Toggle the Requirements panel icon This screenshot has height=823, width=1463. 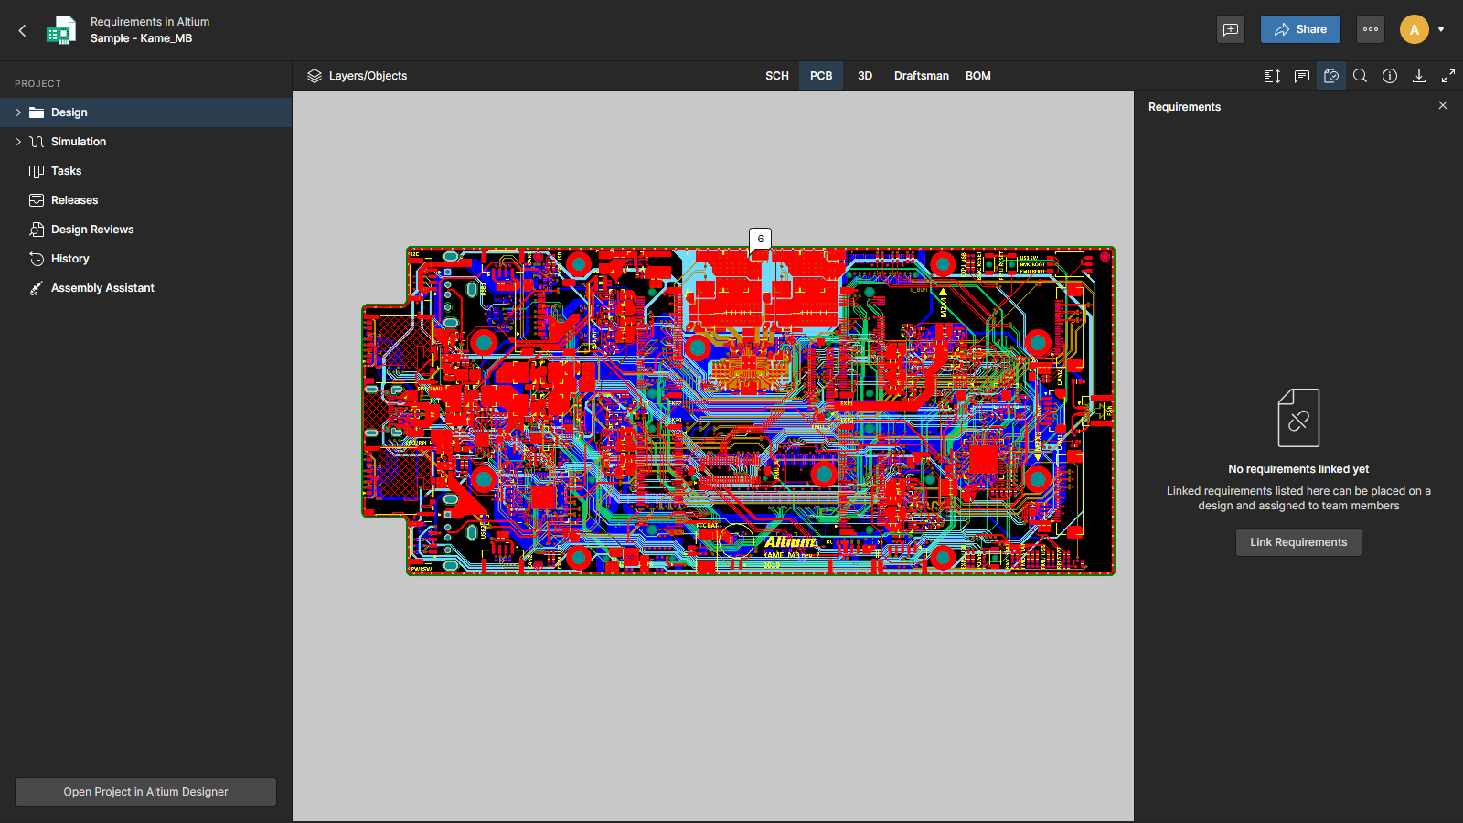click(x=1330, y=76)
